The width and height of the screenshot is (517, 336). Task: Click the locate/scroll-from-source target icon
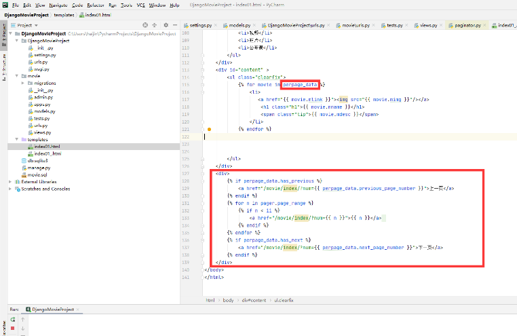145,25
